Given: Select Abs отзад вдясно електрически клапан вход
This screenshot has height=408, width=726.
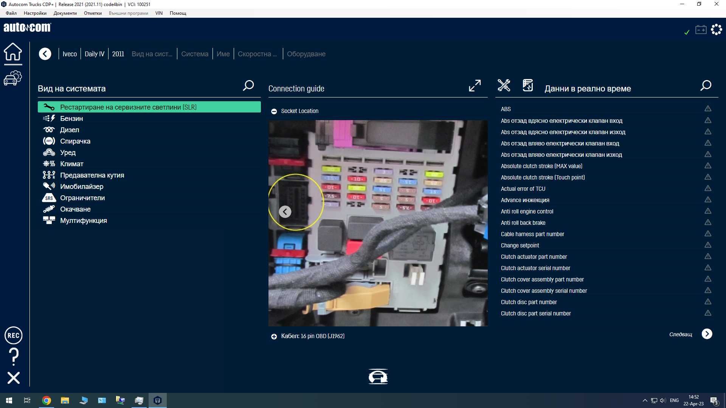Looking at the screenshot, I should pyautogui.click(x=562, y=121).
